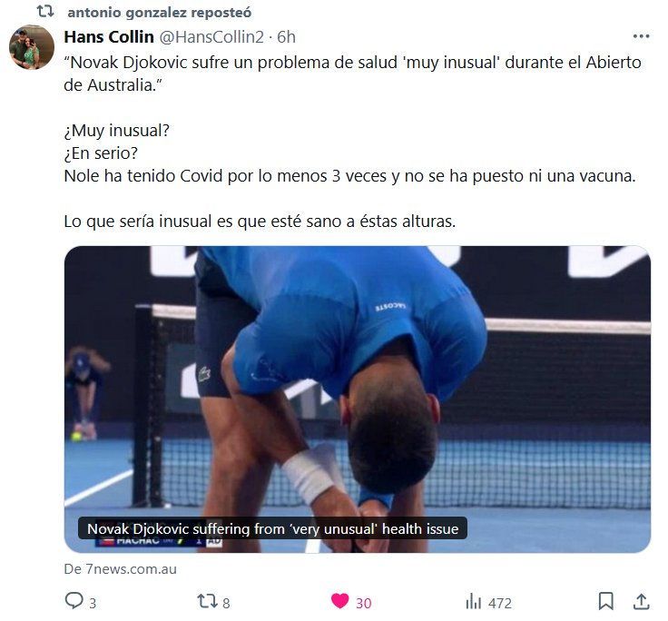This screenshot has height=621, width=668.
Task: Click the 3 replies count
Action: (x=93, y=603)
